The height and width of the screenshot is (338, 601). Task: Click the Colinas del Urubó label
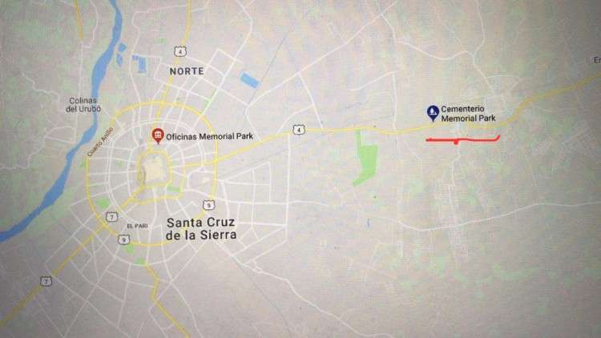pyautogui.click(x=83, y=105)
